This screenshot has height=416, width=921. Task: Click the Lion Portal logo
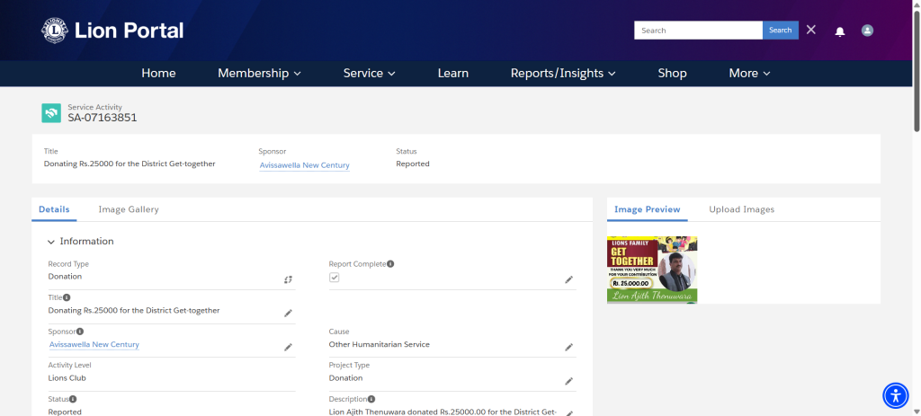pyautogui.click(x=112, y=31)
